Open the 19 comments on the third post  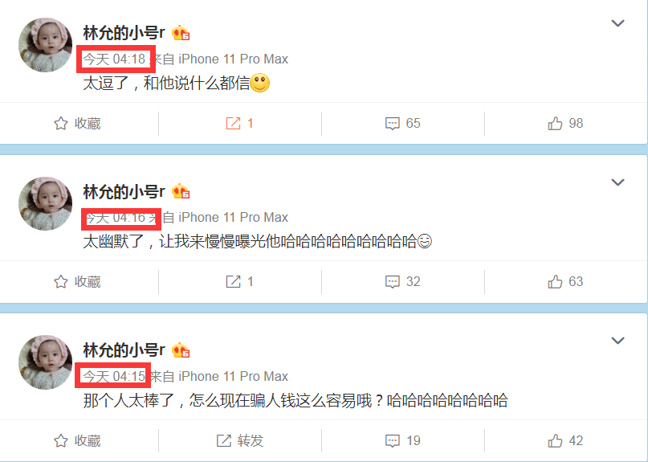402,440
